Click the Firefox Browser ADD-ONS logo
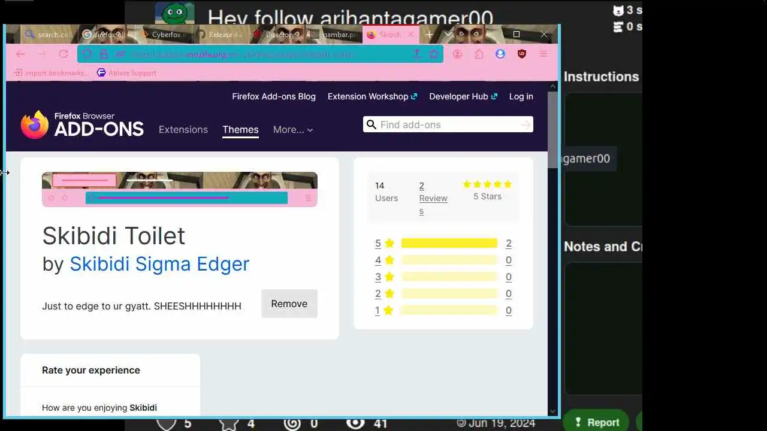The image size is (767, 431). tap(83, 125)
